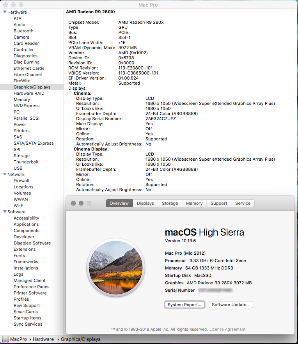Collapse the Software section disclosure triangle
The image size is (298, 344).
pos(5,212)
